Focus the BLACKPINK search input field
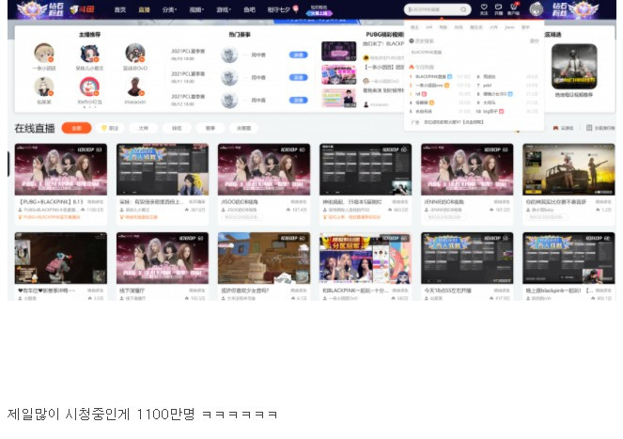 (432, 9)
